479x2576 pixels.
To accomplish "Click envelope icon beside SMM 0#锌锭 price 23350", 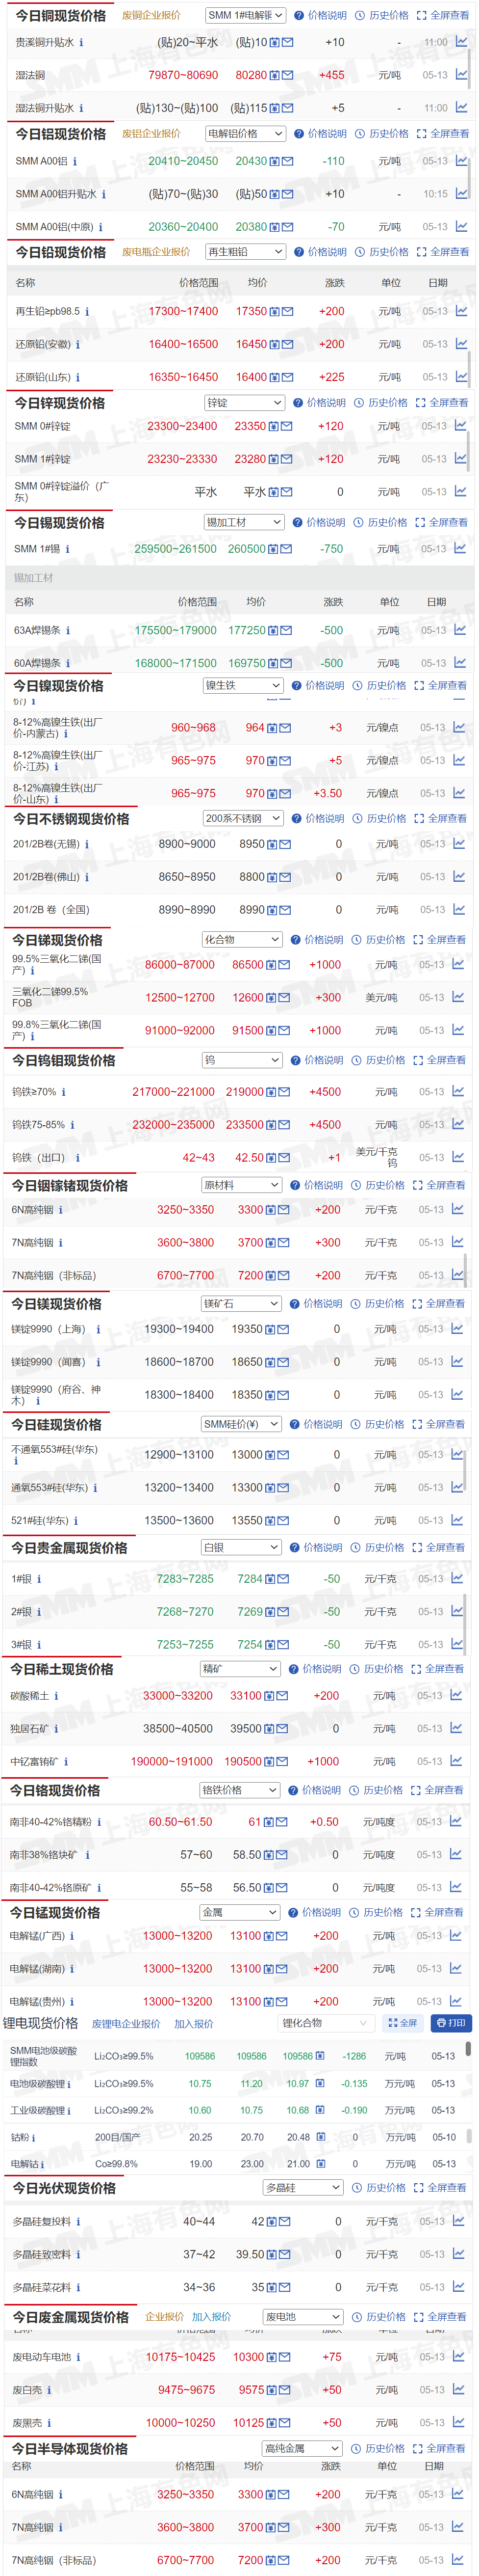I will click(x=286, y=427).
